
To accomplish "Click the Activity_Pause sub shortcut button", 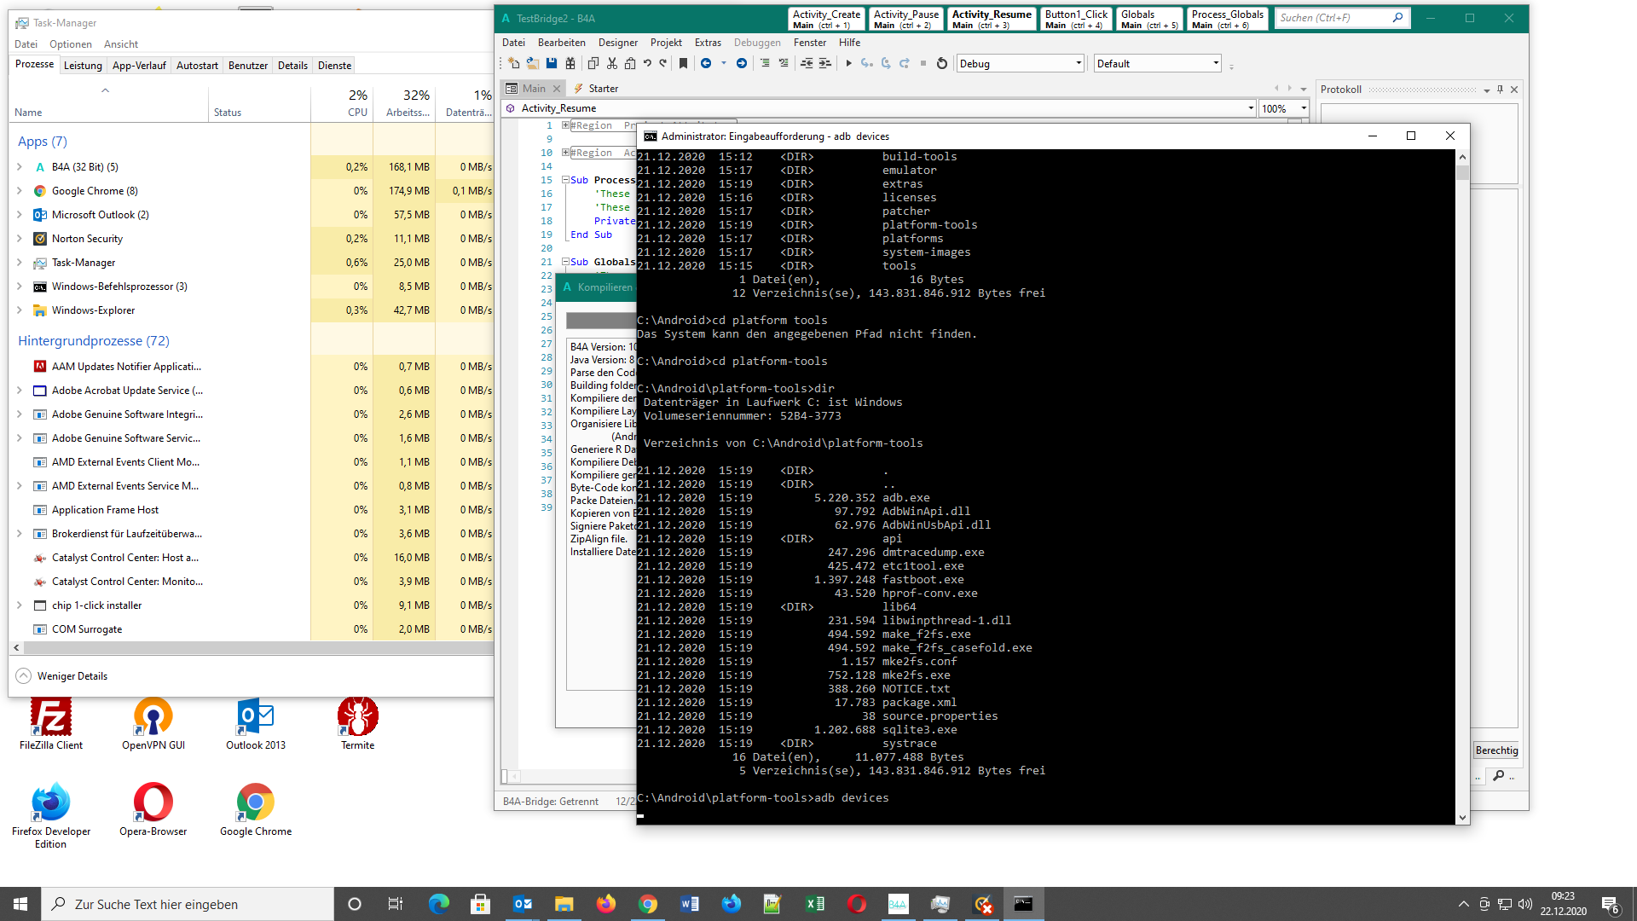I will click(905, 19).
